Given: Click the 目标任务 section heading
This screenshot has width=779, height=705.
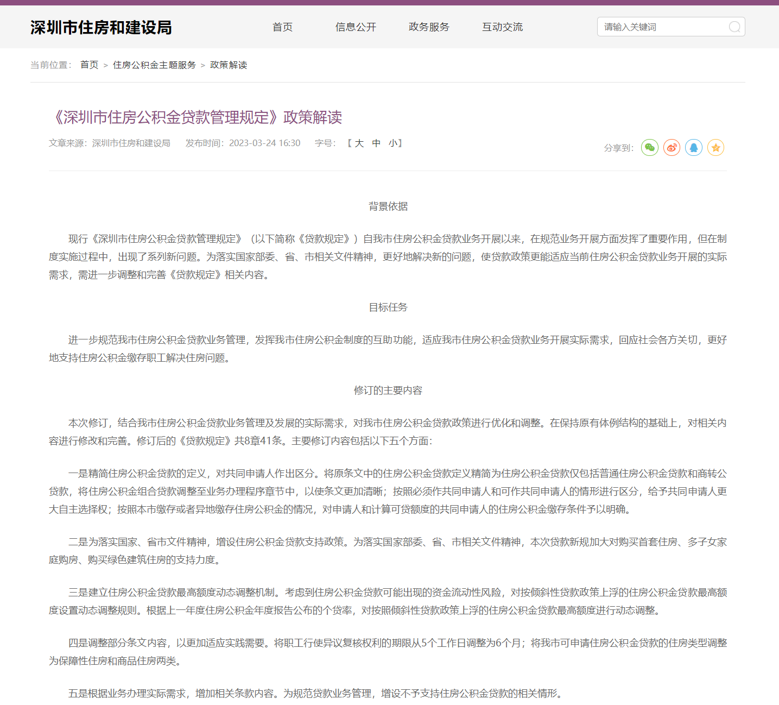Looking at the screenshot, I should click(388, 307).
